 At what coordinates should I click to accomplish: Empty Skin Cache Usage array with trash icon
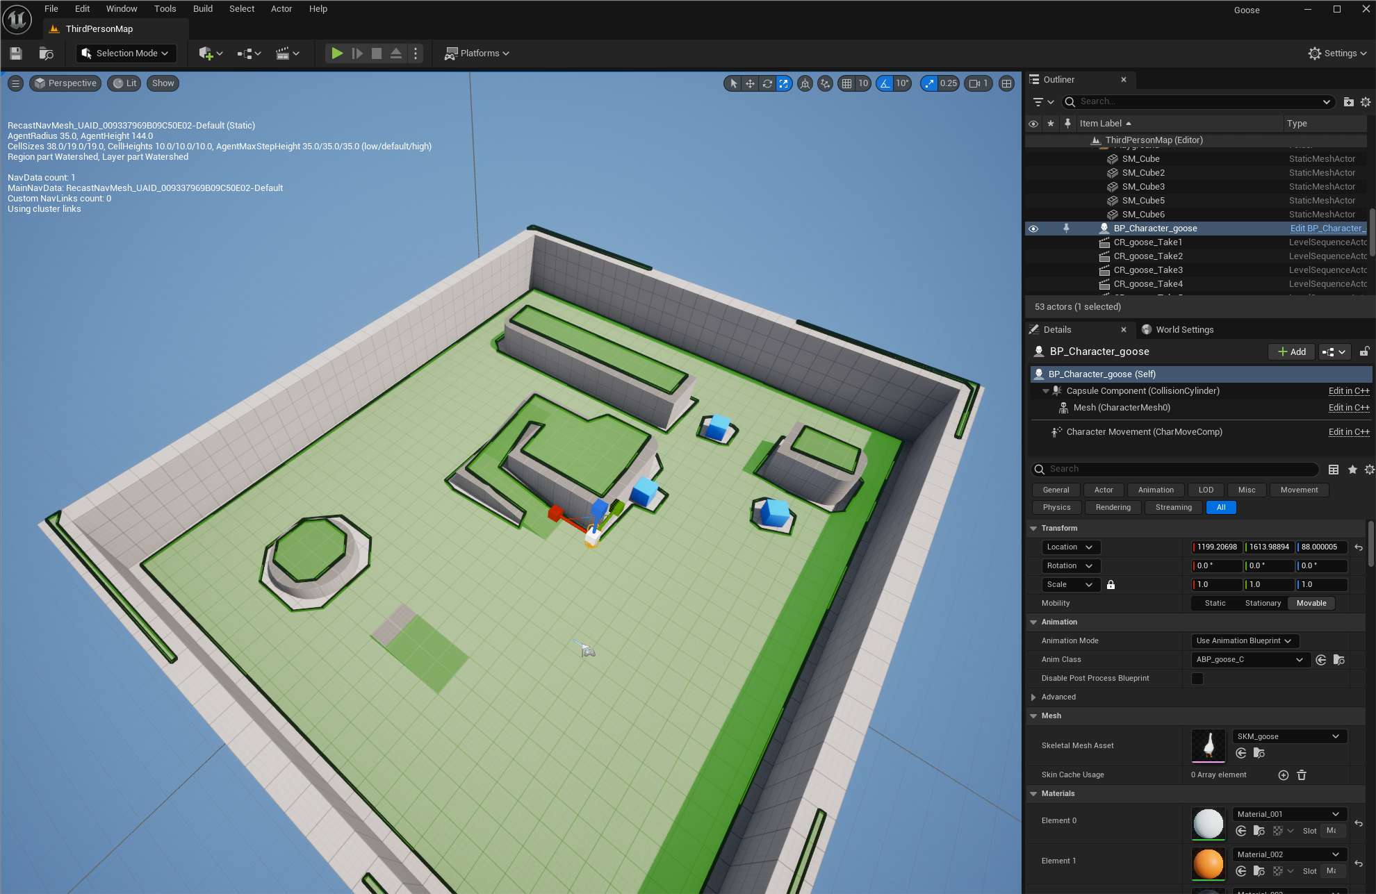click(1302, 775)
